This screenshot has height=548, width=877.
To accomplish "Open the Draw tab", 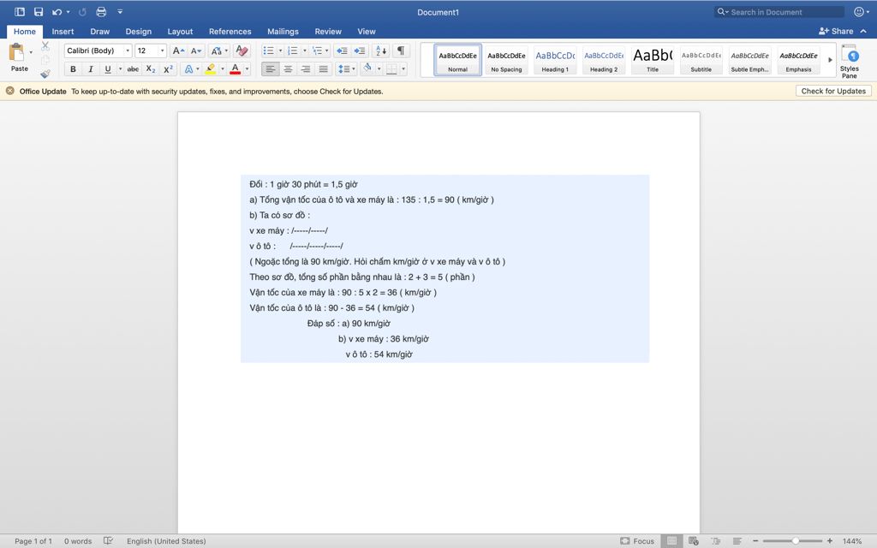I will 99,32.
